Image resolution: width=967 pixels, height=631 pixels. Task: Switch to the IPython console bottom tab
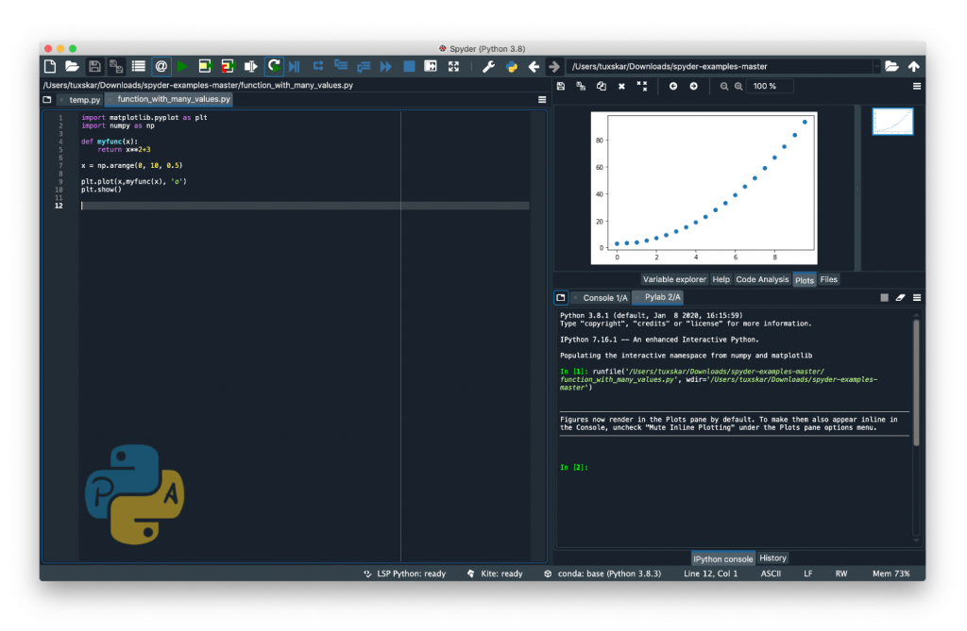722,558
